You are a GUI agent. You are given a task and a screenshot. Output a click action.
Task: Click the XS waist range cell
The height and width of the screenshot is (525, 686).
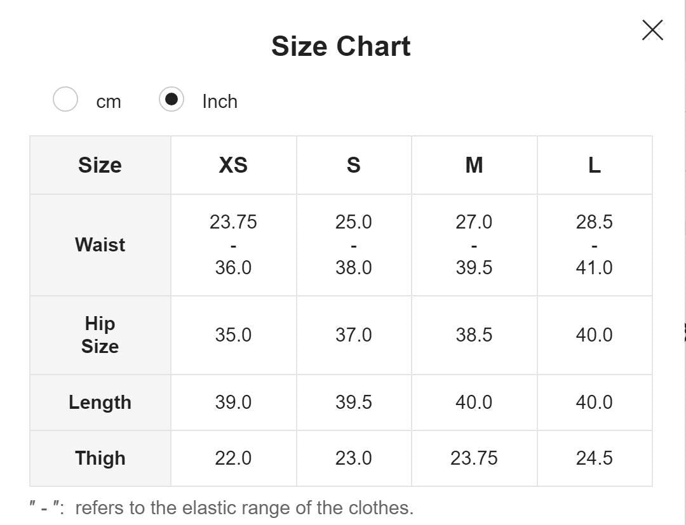(x=233, y=244)
